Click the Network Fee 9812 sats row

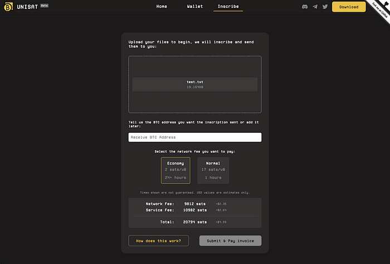tap(194, 203)
